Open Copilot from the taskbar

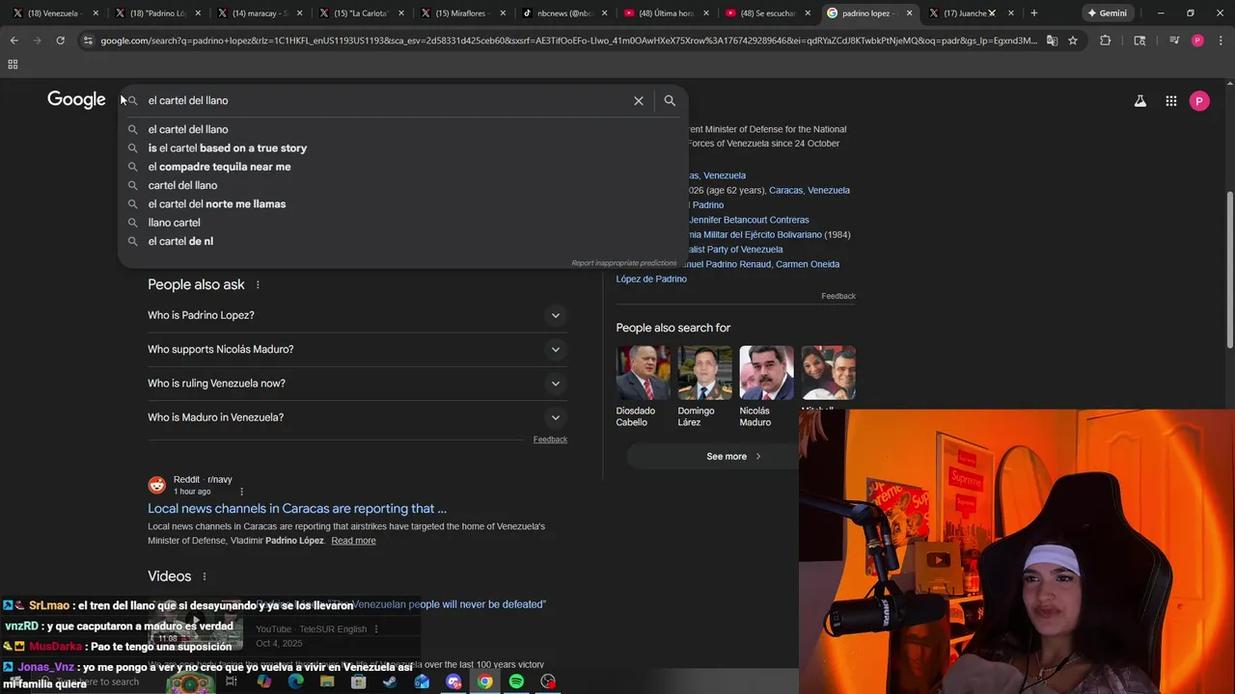[x=263, y=681]
